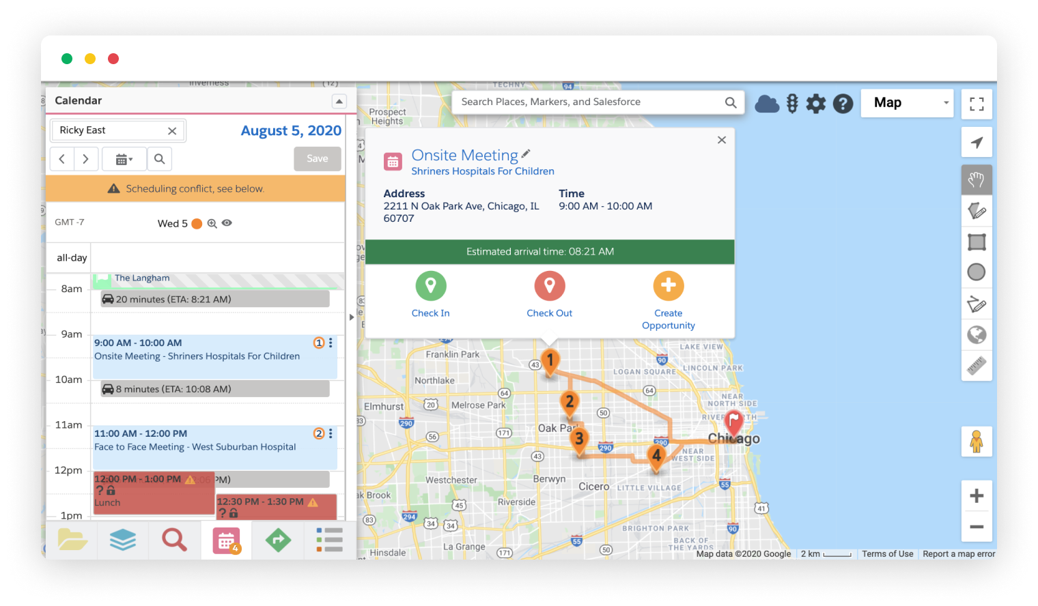Open the folders tab icon

click(x=72, y=540)
